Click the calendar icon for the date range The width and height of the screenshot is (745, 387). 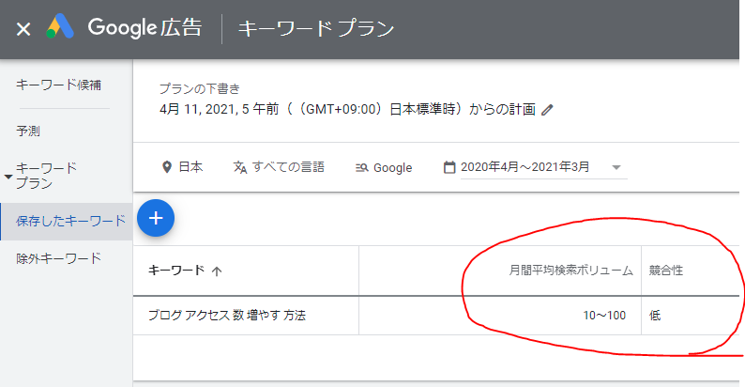(449, 167)
